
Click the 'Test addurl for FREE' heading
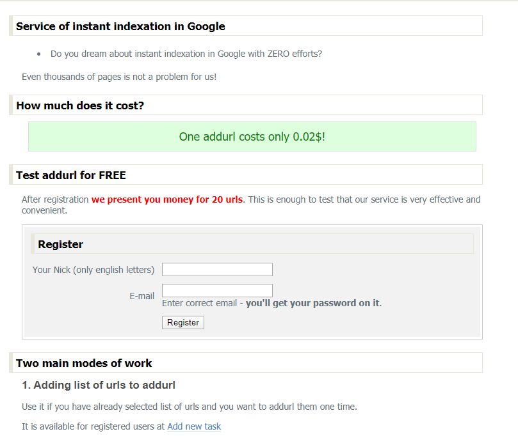click(x=71, y=175)
